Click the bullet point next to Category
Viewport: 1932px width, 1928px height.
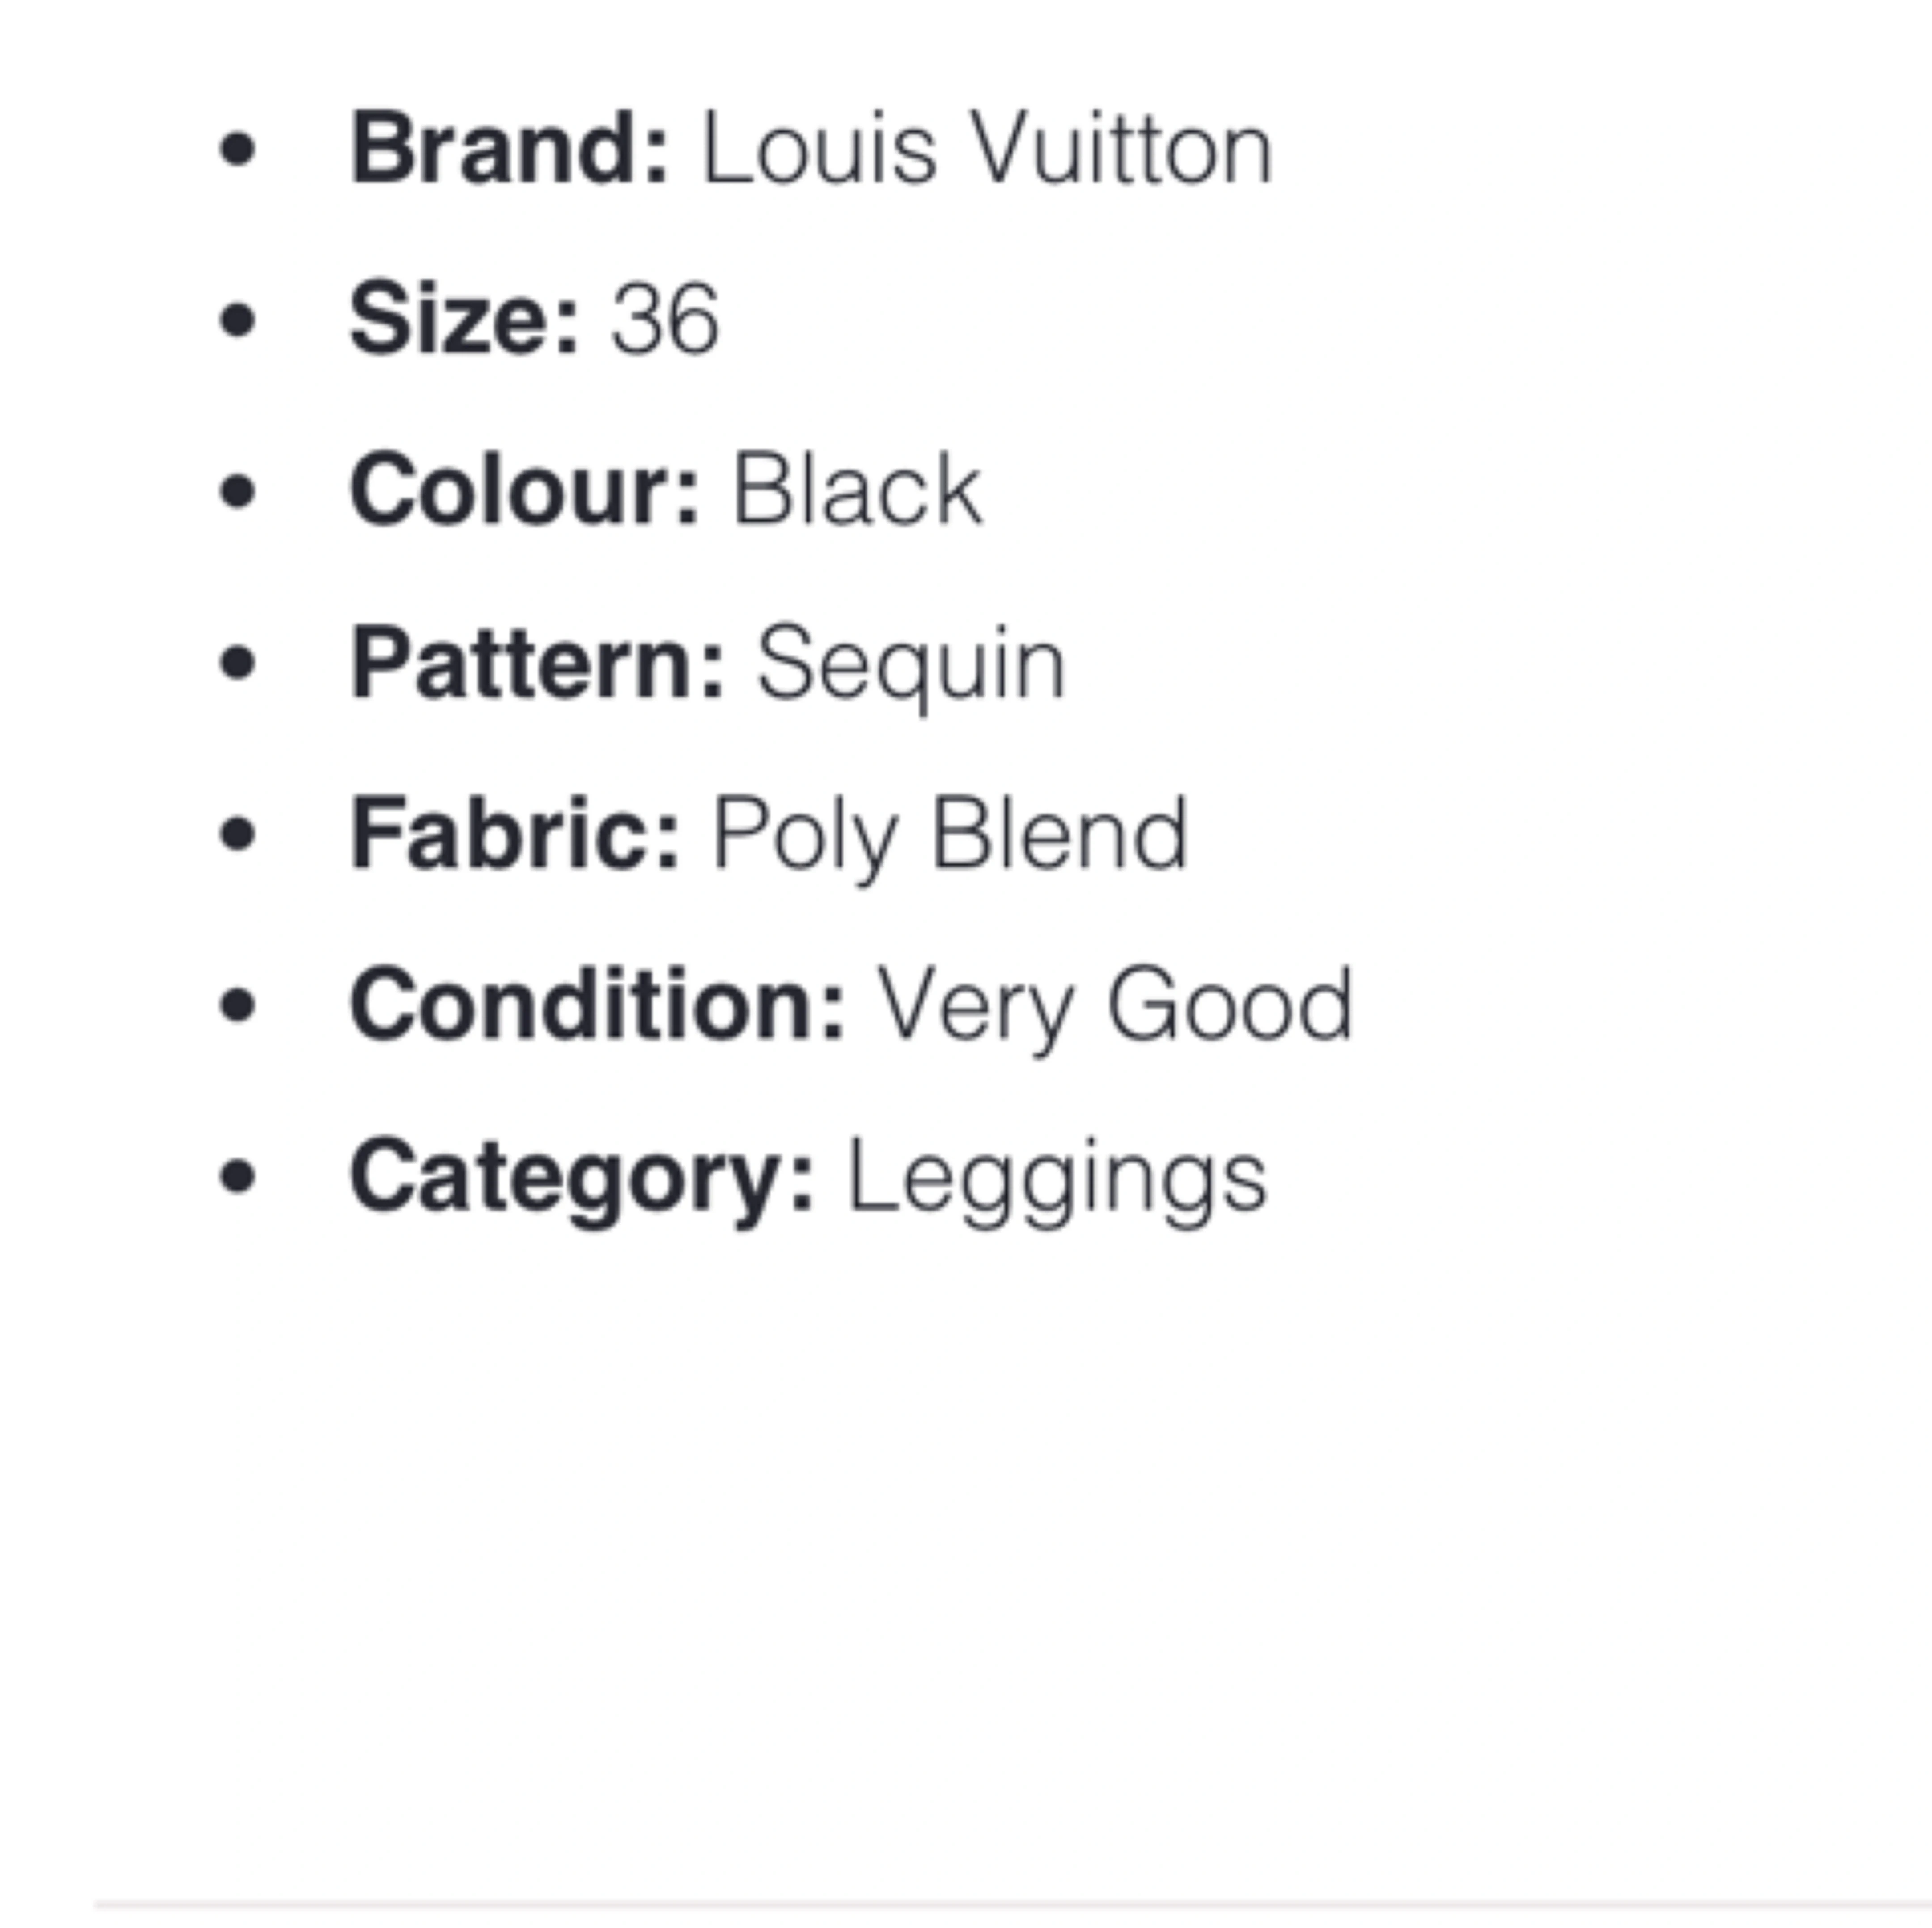[237, 1177]
